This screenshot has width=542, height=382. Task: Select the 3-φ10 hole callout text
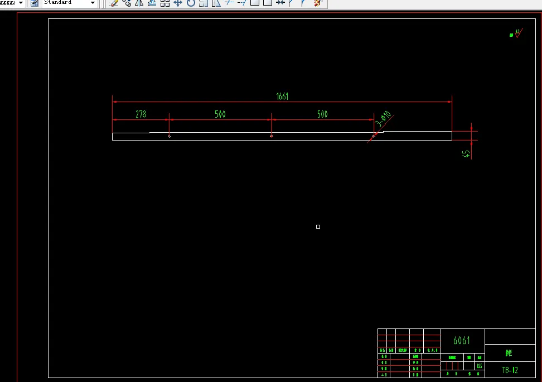coord(383,119)
